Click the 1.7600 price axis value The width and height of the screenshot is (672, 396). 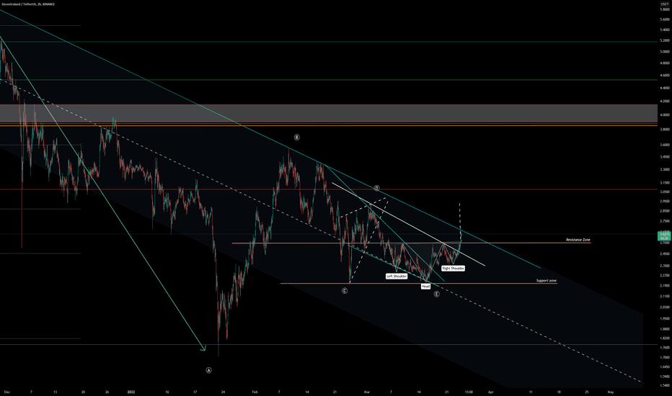coord(665,348)
